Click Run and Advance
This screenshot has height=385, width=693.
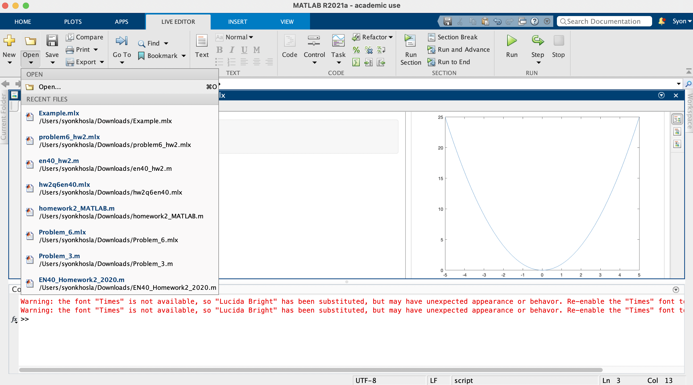tap(459, 49)
